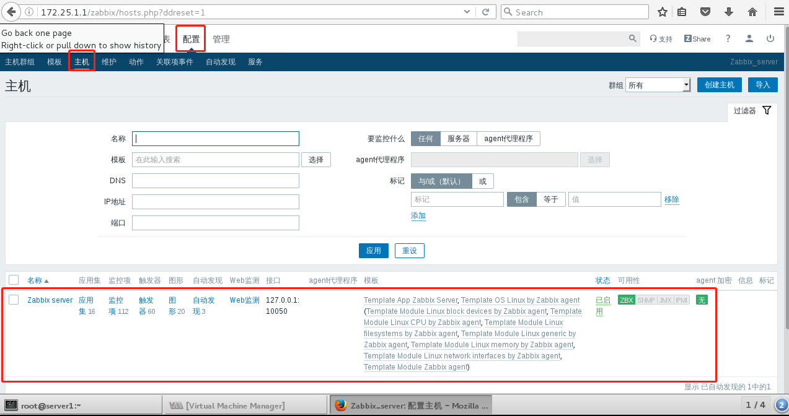Click the 标记 tag name field

[x=457, y=199]
